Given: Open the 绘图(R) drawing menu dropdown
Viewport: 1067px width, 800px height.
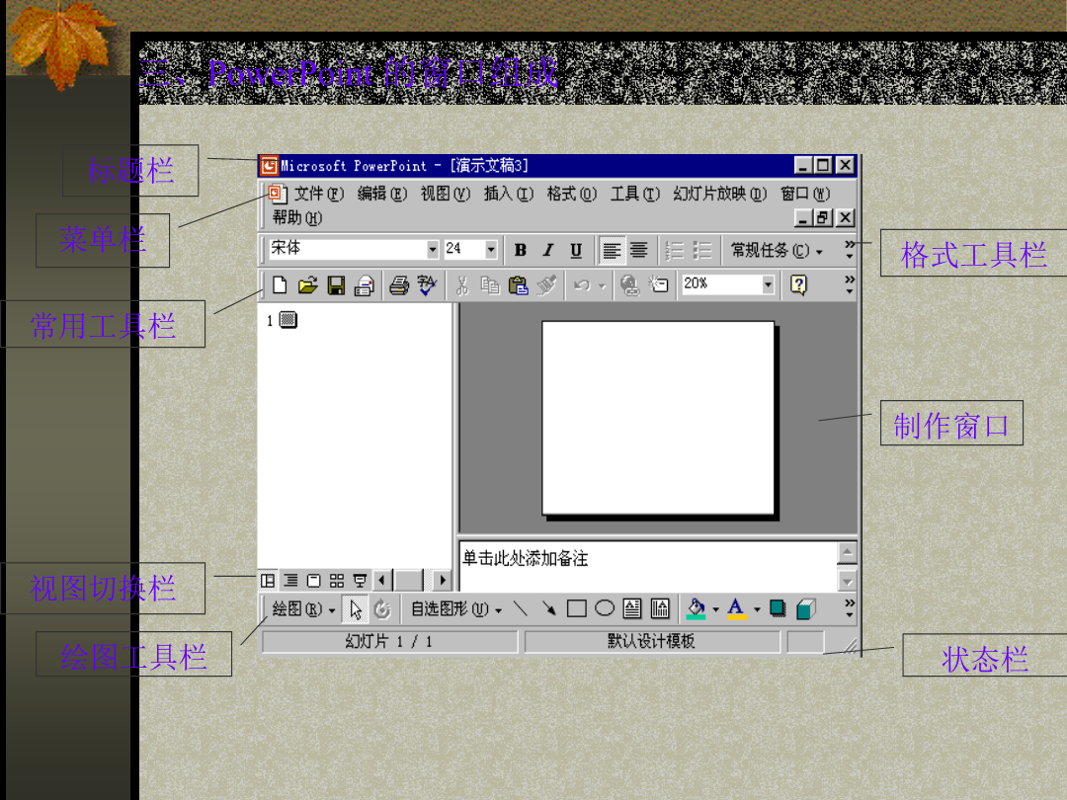Looking at the screenshot, I should [303, 608].
